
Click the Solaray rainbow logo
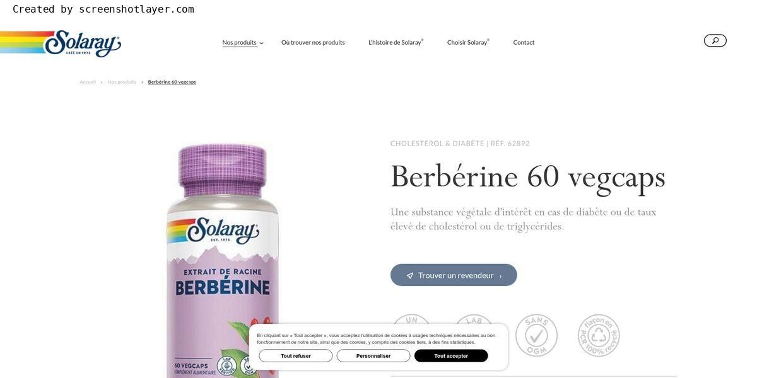click(x=61, y=43)
